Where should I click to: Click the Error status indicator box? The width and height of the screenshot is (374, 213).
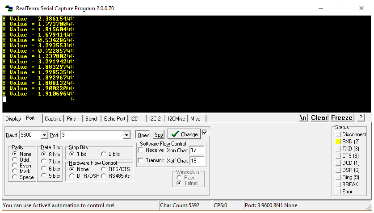[338, 192]
